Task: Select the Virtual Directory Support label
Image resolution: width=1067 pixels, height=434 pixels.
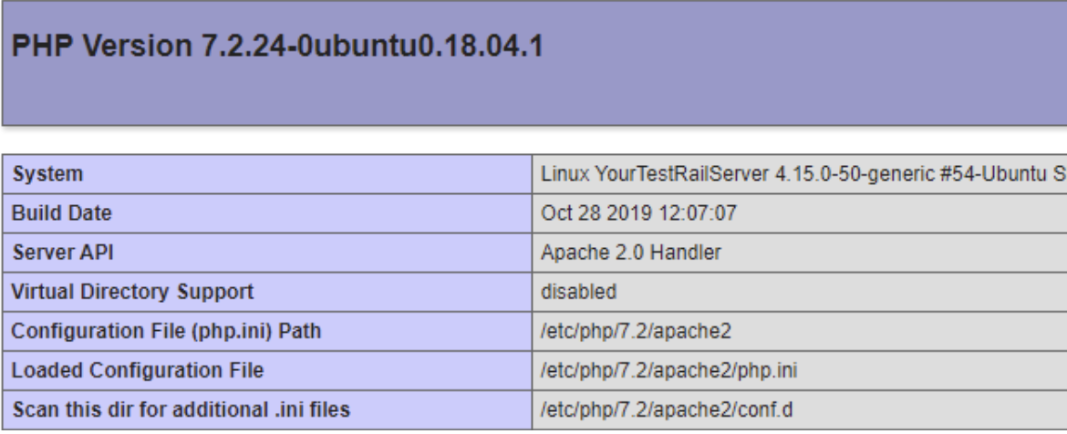Action: pyautogui.click(x=133, y=292)
